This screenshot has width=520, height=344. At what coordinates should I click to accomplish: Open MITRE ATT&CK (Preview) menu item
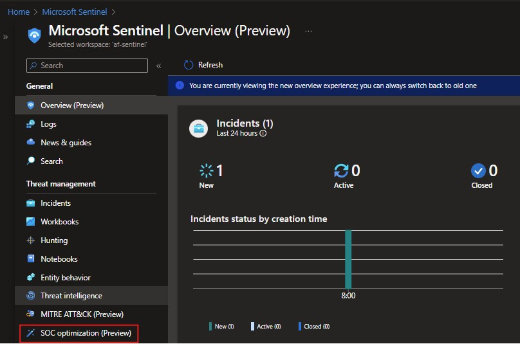91,314
